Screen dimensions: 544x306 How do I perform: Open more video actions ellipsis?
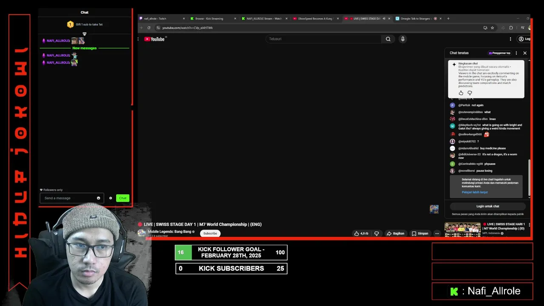437,233
